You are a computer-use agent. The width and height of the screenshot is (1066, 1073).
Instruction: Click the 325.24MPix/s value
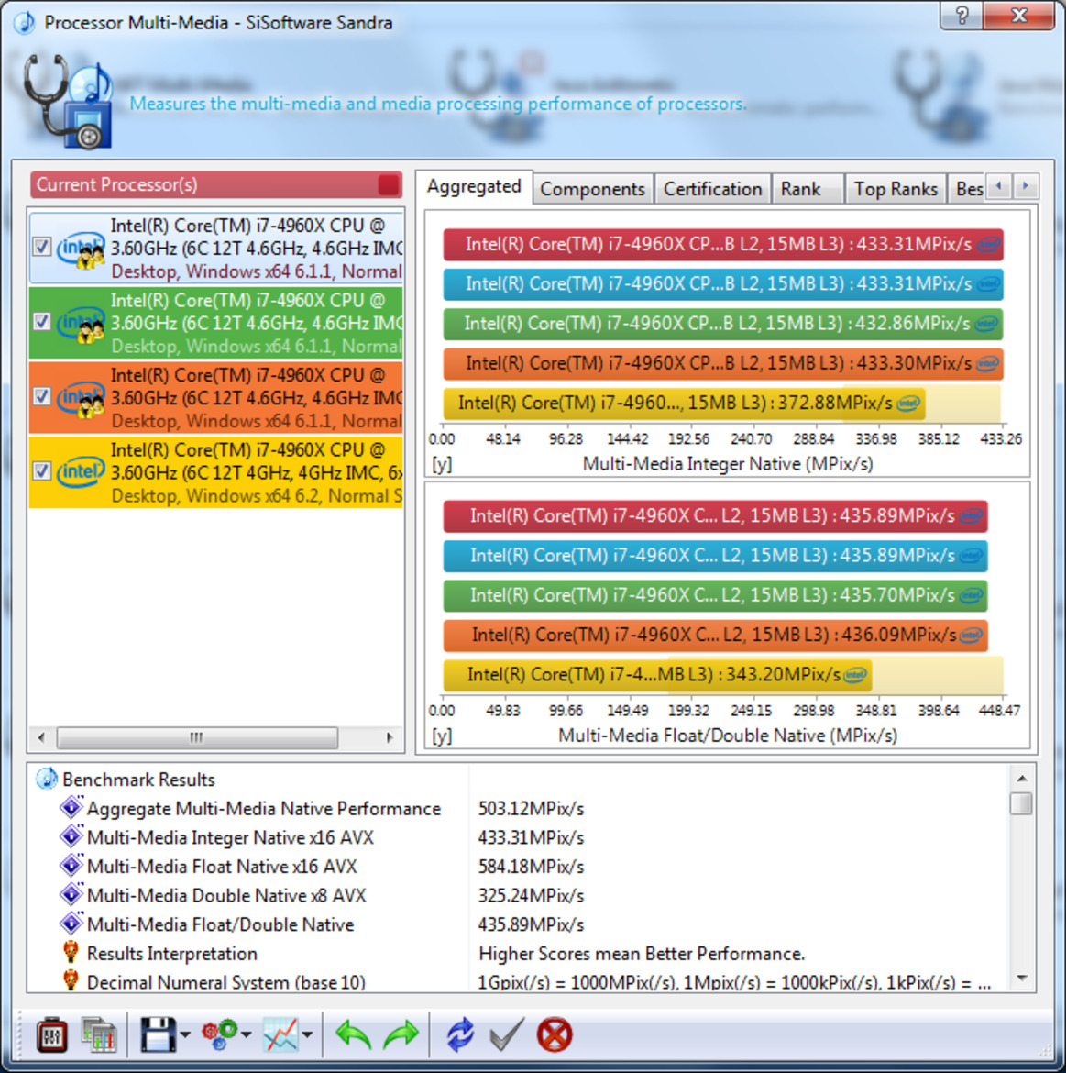(532, 896)
